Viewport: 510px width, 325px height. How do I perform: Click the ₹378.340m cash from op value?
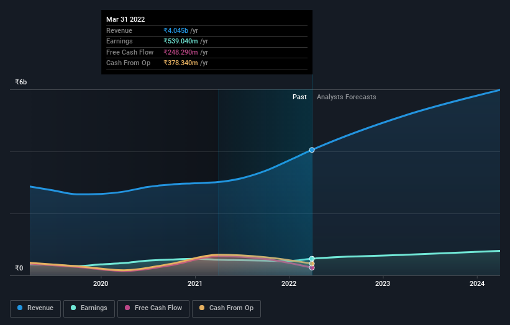181,63
